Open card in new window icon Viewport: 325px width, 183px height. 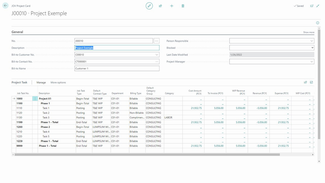click(x=312, y=6)
